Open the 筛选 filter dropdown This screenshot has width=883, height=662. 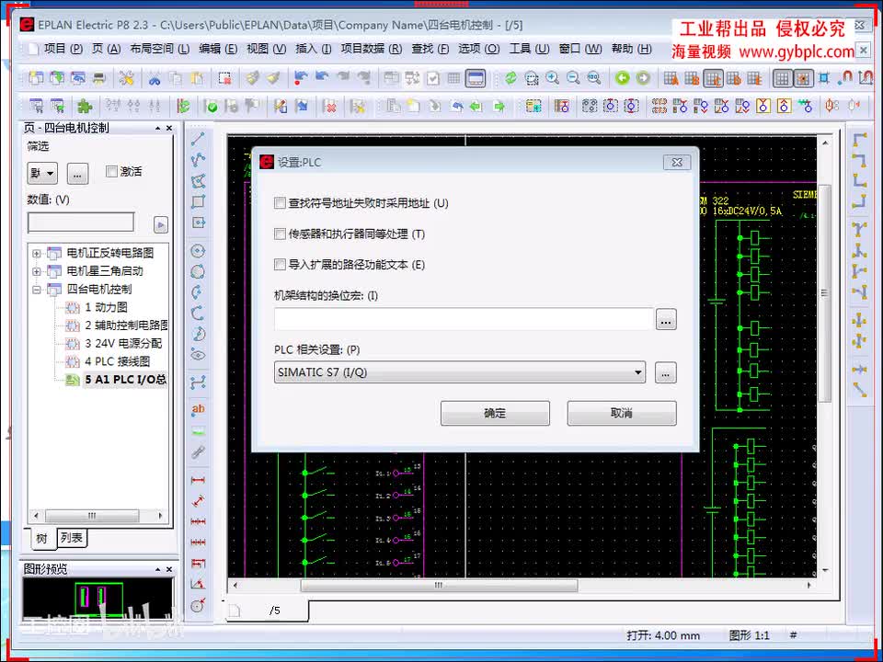pos(42,173)
